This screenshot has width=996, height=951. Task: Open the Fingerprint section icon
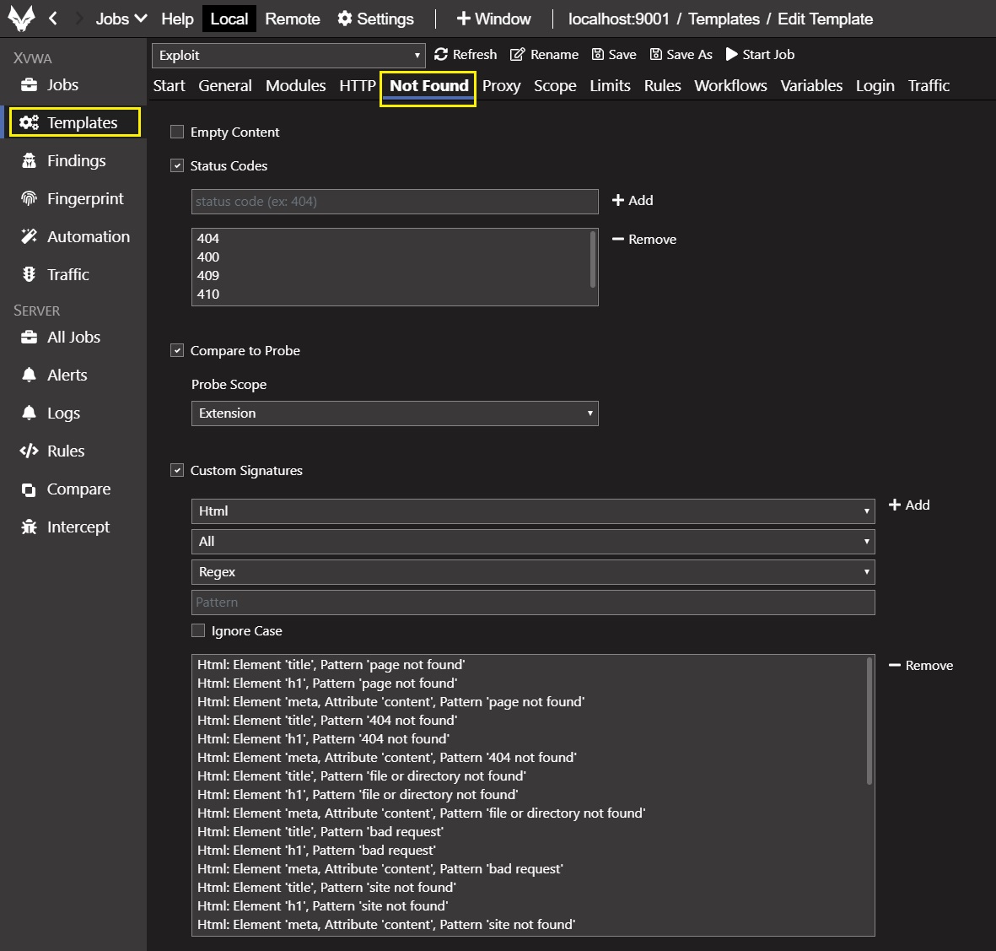29,198
